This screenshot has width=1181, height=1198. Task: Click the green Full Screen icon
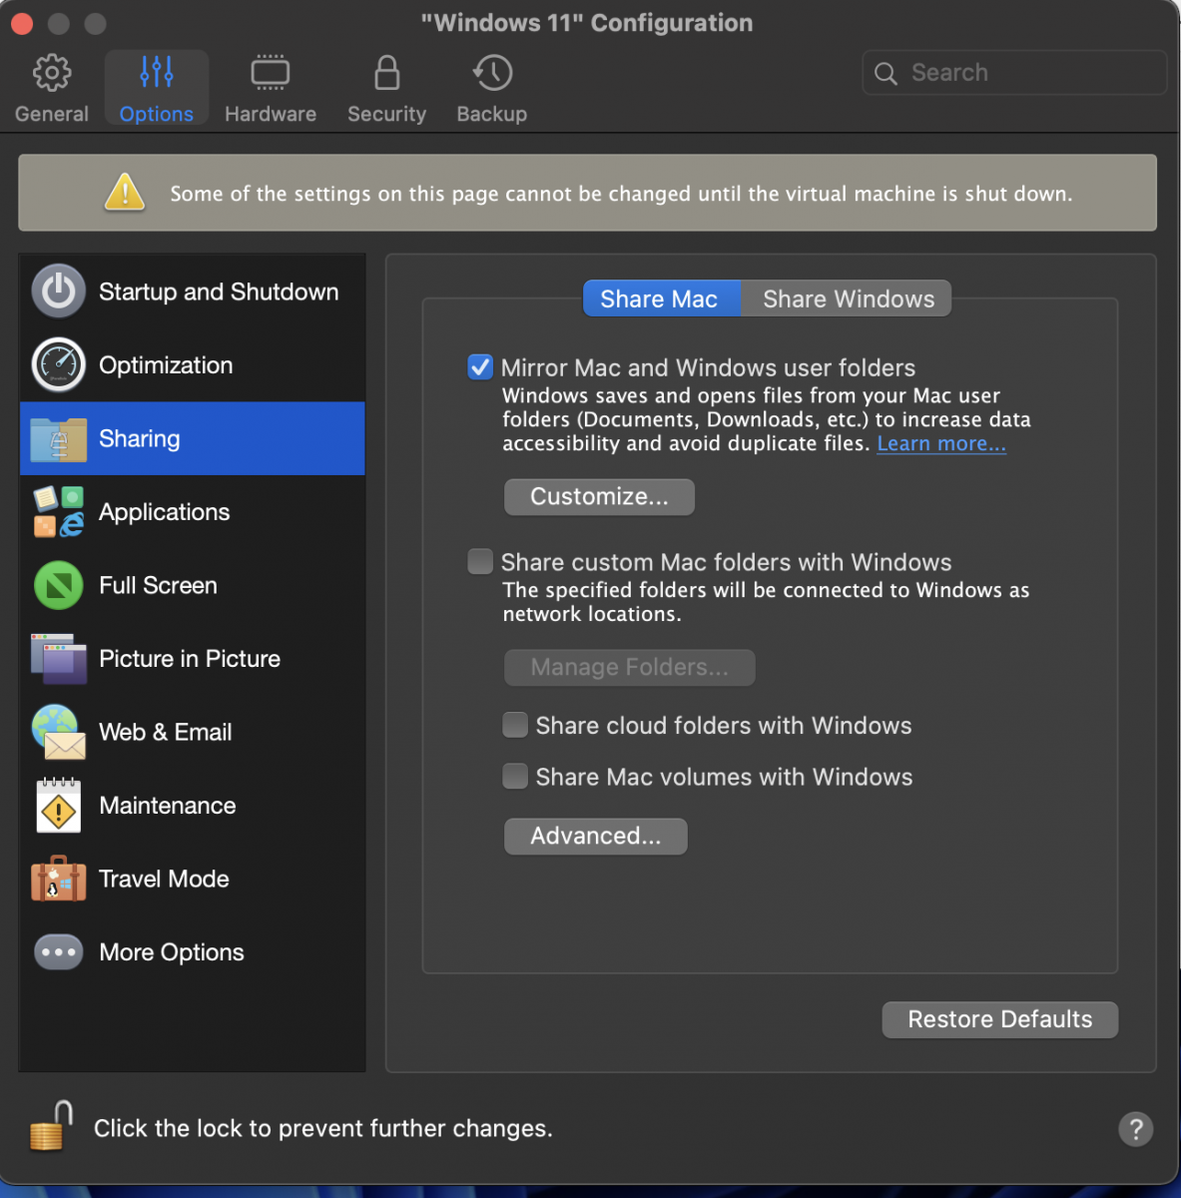[59, 585]
